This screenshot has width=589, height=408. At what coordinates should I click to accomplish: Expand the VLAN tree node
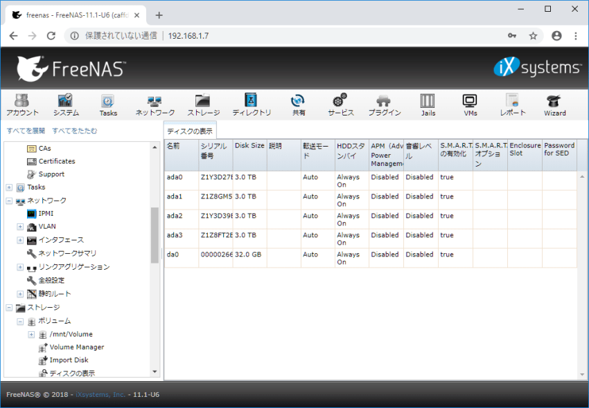pos(20,227)
